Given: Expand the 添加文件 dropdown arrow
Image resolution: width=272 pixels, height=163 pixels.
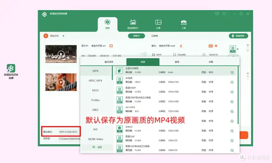Looking at the screenshot, I should point(63,36).
